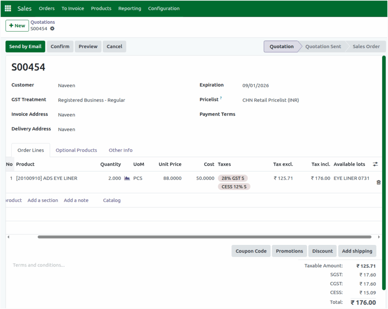Viewport: 388px width, 309px height.
Task: Activate the Quotation stage in the statusbar
Action: click(281, 46)
